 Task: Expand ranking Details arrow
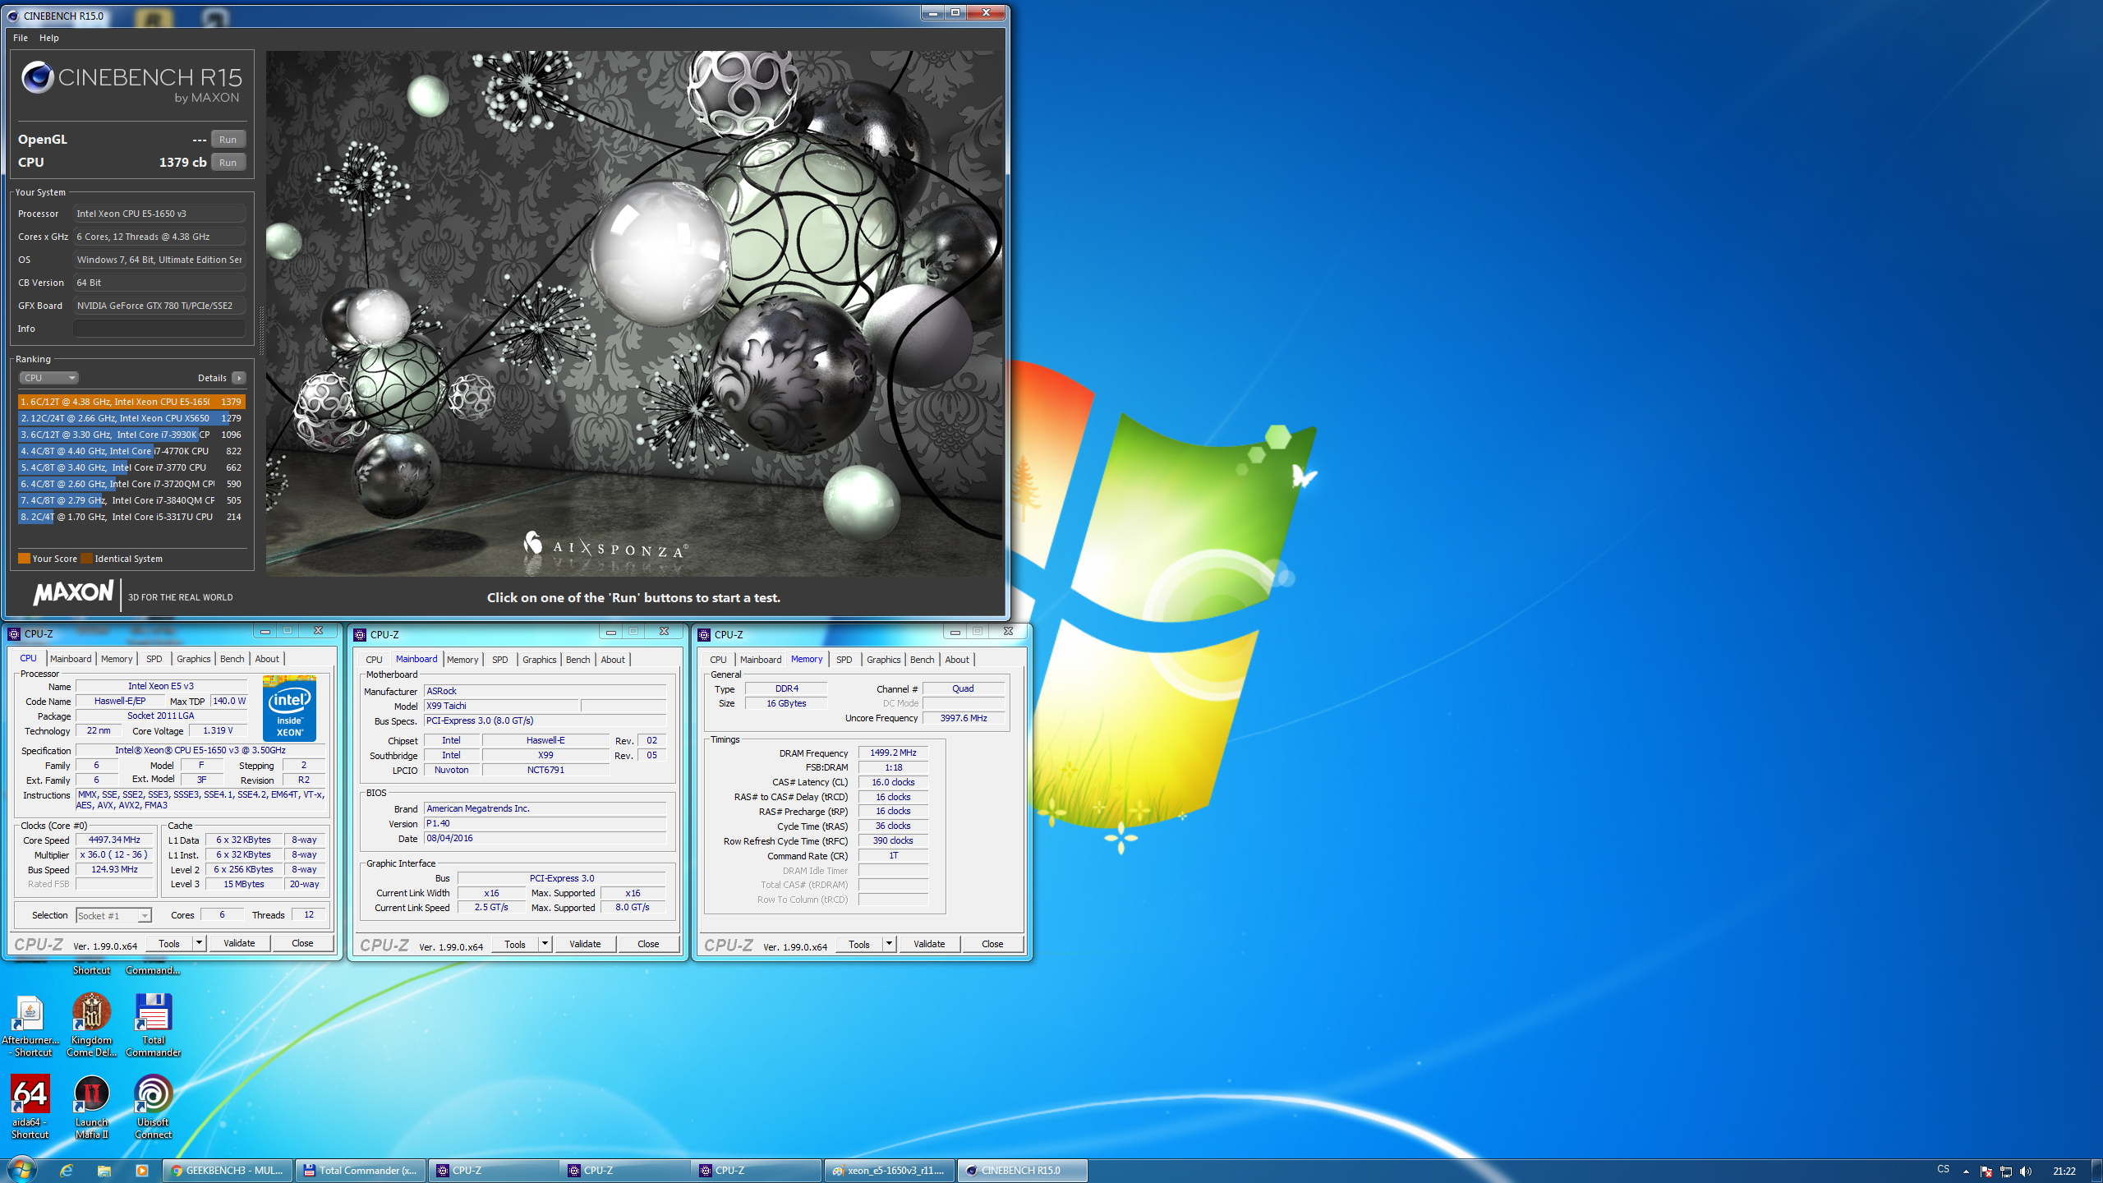pos(238,378)
